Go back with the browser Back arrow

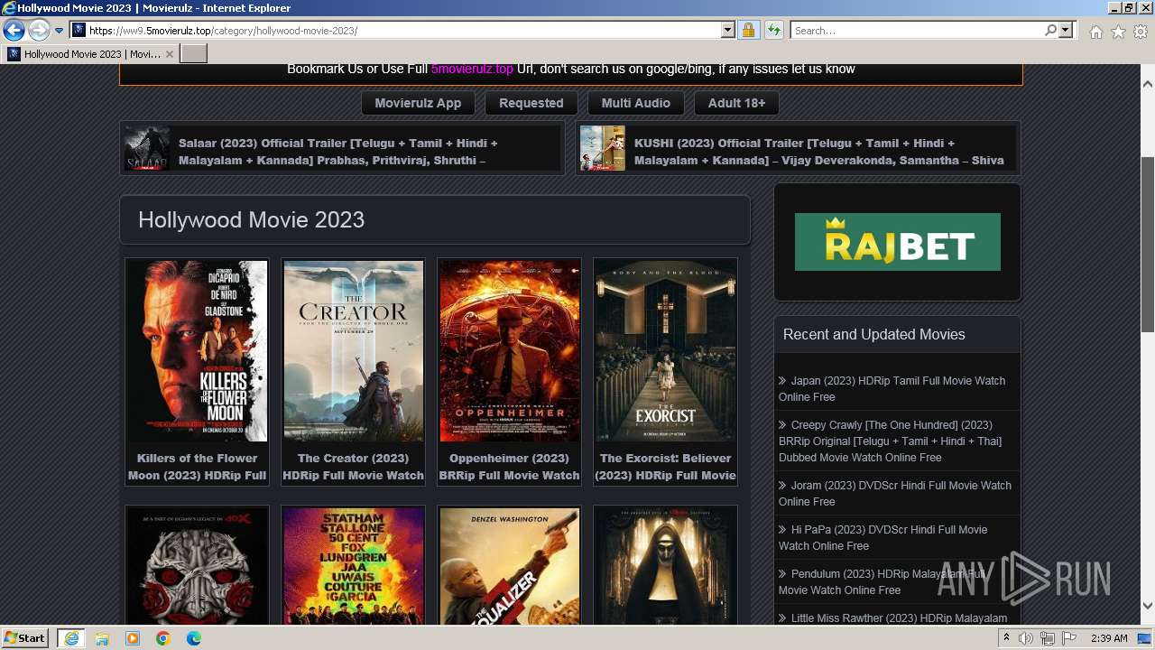tap(14, 30)
